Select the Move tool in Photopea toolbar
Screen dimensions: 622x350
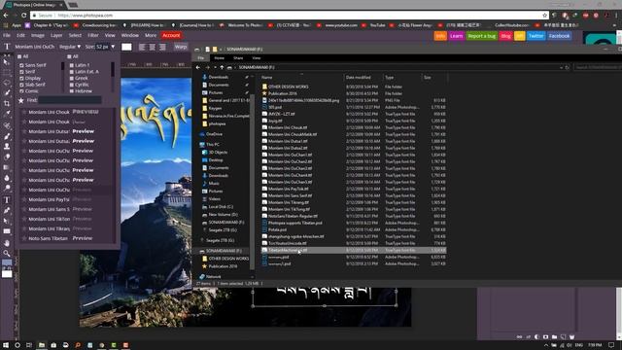(x=7, y=62)
